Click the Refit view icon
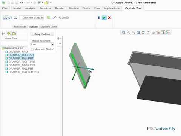181x136 pixels. click(124, 32)
